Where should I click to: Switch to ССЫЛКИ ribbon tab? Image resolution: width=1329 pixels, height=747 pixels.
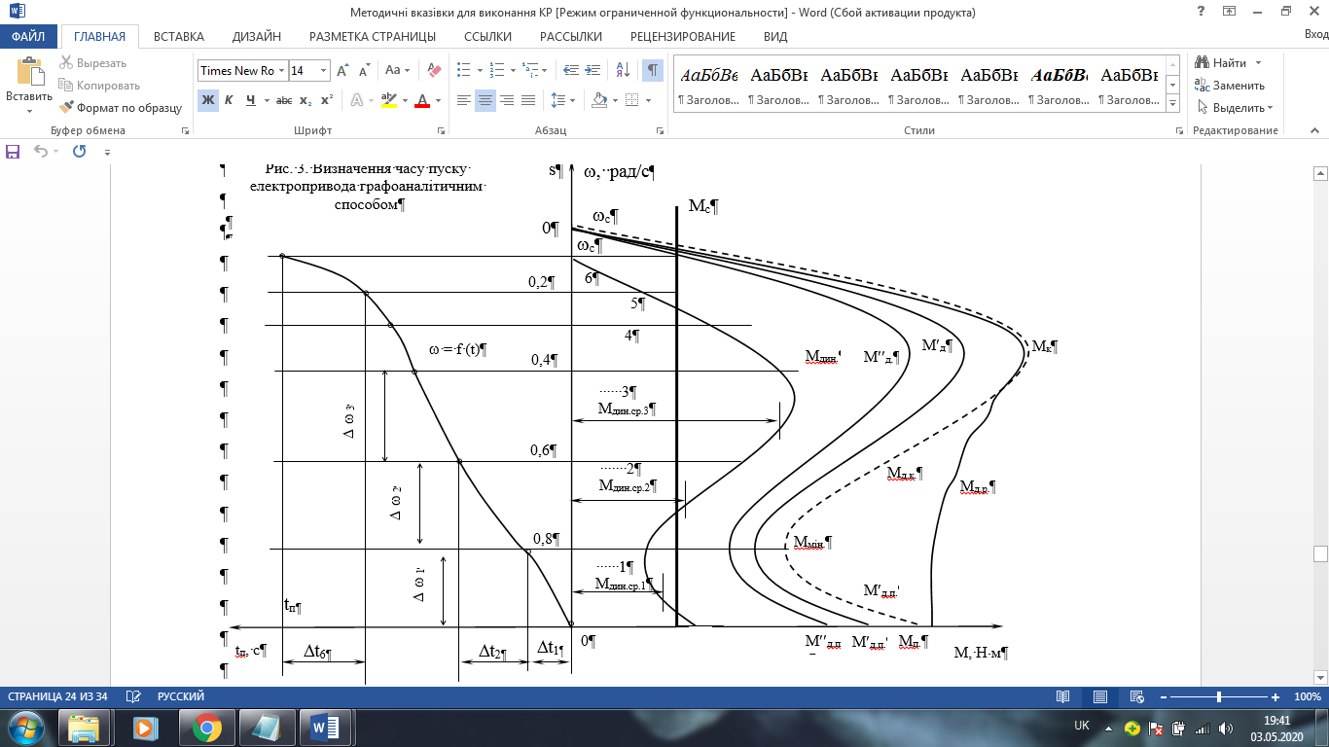pos(487,36)
